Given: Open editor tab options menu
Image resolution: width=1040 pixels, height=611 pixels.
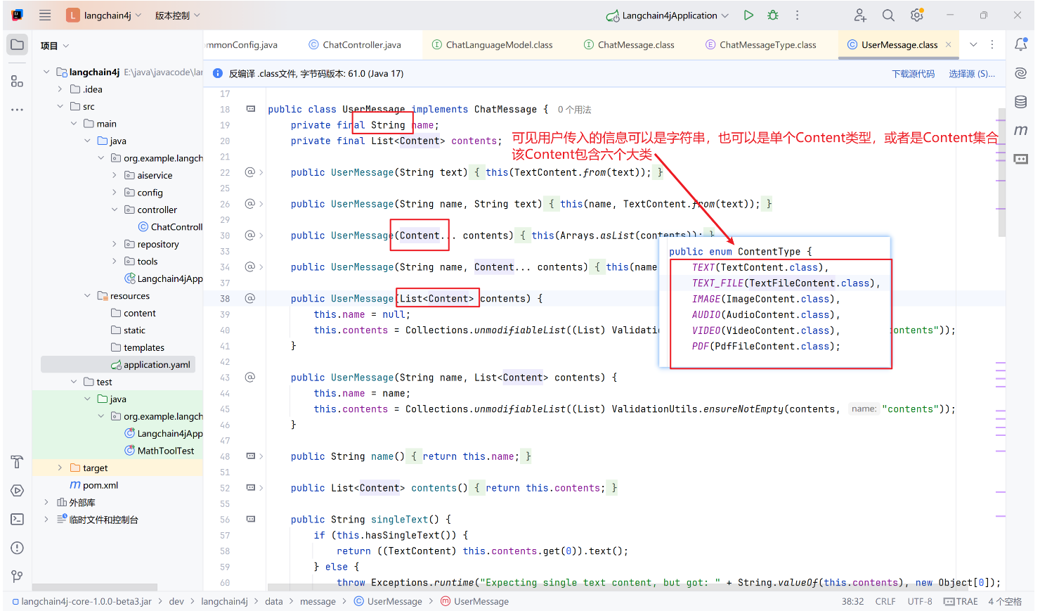Looking at the screenshot, I should tap(992, 44).
